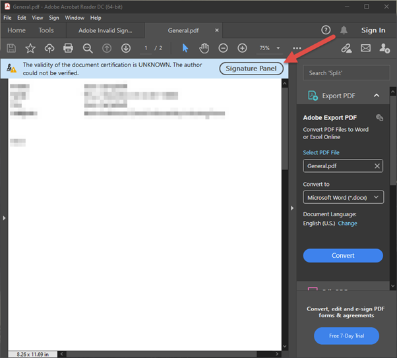Go to next page with down arrow
397x358 pixels.
tap(126, 48)
